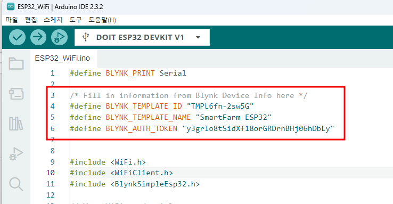Click the Arduino IDE logo in title bar
The width and height of the screenshot is (393, 204).
coord(11,7)
